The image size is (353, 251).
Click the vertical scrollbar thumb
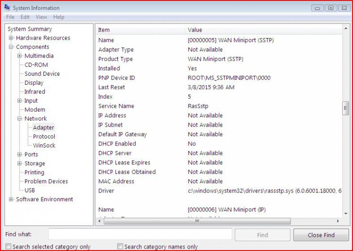[345, 108]
